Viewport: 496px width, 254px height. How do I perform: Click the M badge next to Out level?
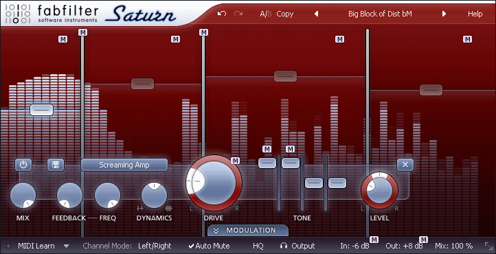coord(424,240)
